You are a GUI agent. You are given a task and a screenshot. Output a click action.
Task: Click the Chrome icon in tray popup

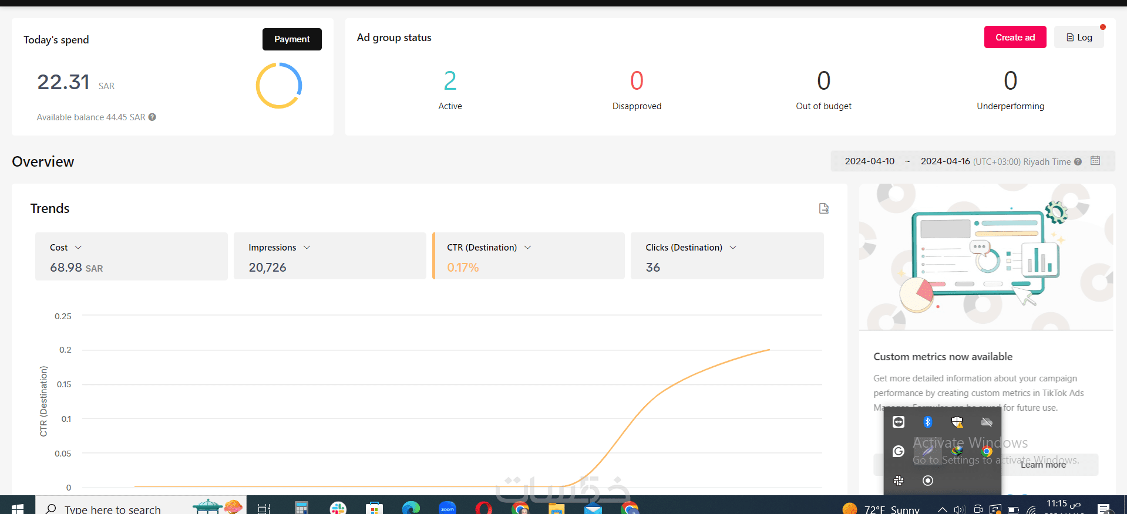(987, 451)
